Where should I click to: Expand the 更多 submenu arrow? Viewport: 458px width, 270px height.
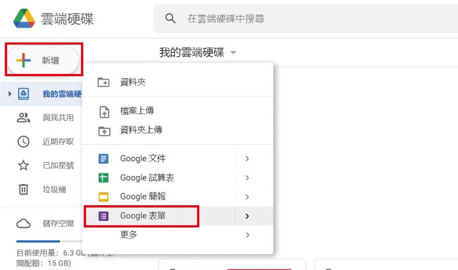[x=247, y=235]
